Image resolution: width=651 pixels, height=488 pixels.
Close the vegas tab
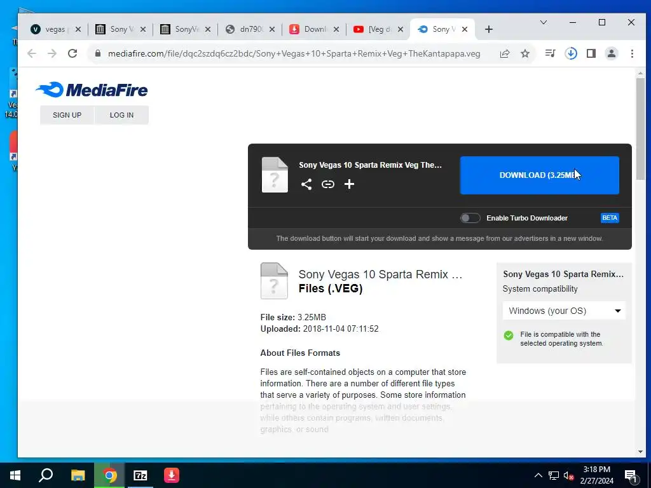click(78, 29)
